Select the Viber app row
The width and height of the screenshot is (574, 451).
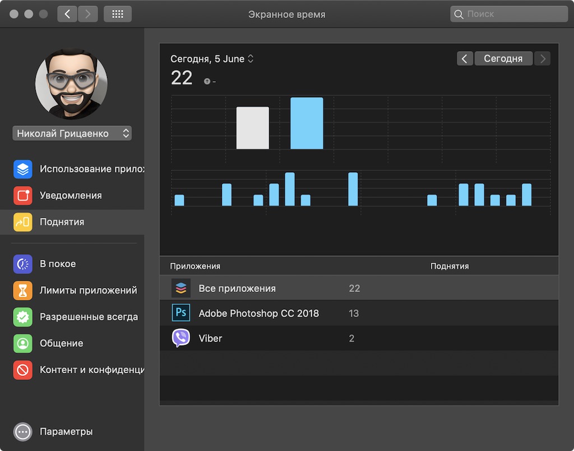[359, 338]
